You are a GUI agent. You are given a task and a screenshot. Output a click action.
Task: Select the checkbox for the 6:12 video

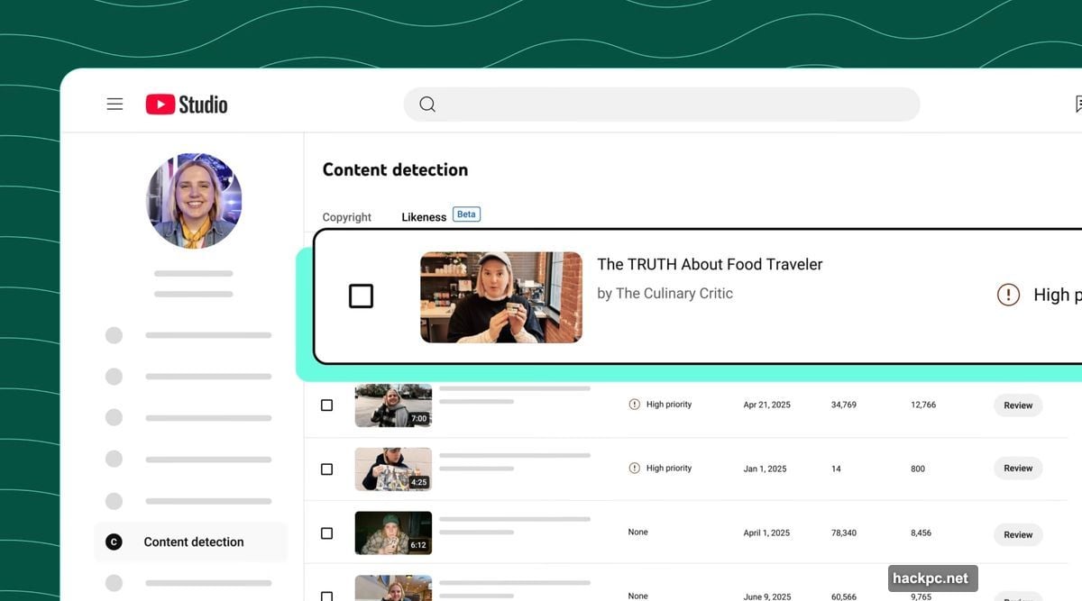[326, 533]
